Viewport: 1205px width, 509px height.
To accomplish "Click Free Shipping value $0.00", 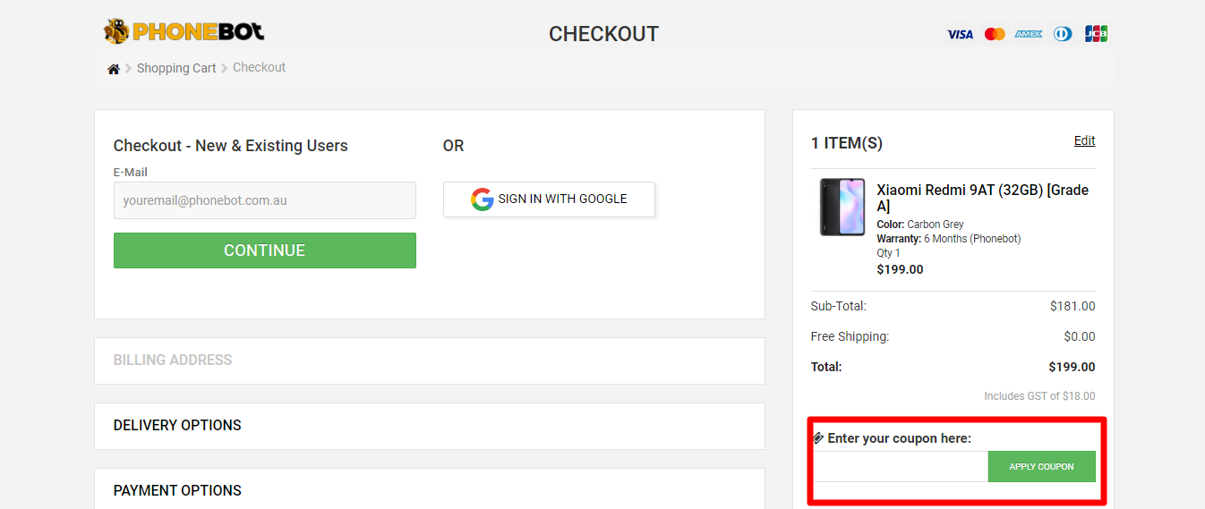I will 1080,336.
